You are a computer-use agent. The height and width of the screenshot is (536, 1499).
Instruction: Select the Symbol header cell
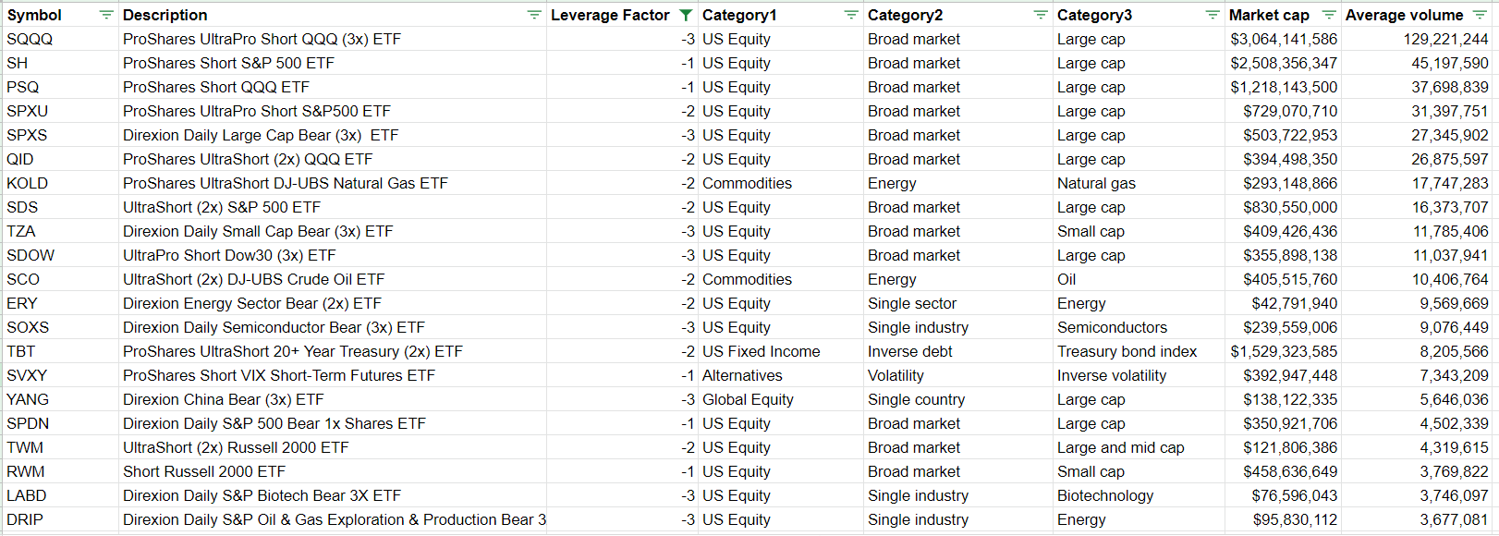(60, 15)
